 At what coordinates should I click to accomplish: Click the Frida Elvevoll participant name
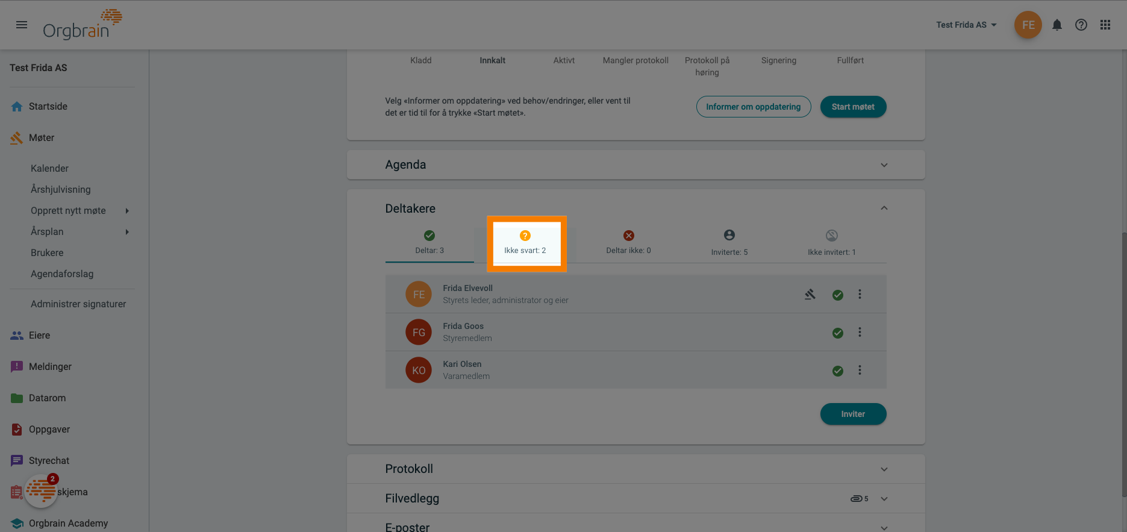467,288
